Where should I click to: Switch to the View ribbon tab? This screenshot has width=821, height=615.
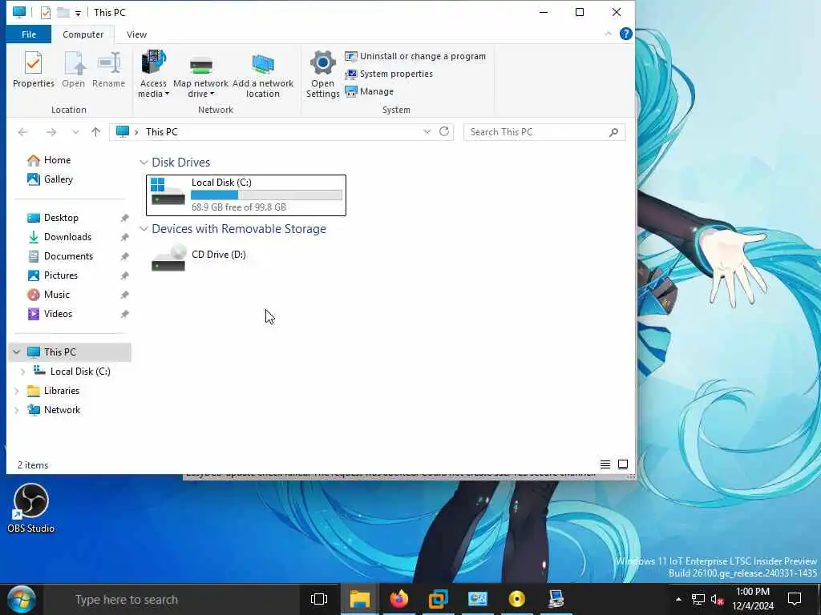(136, 34)
